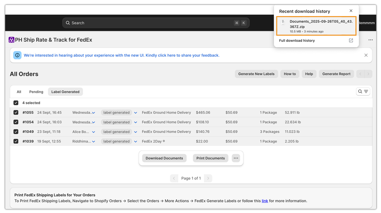Uncheck the checkbox for order #1054
The width and height of the screenshot is (381, 213).
pos(16,122)
